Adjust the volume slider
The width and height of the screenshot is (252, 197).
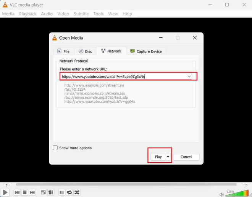coord(237,193)
